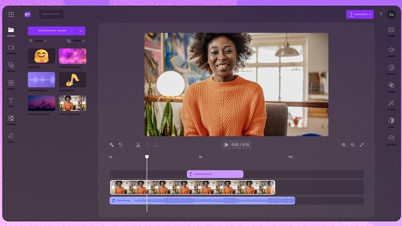Expand the import button dropdown arrow
The image size is (402, 226).
tap(81, 31)
